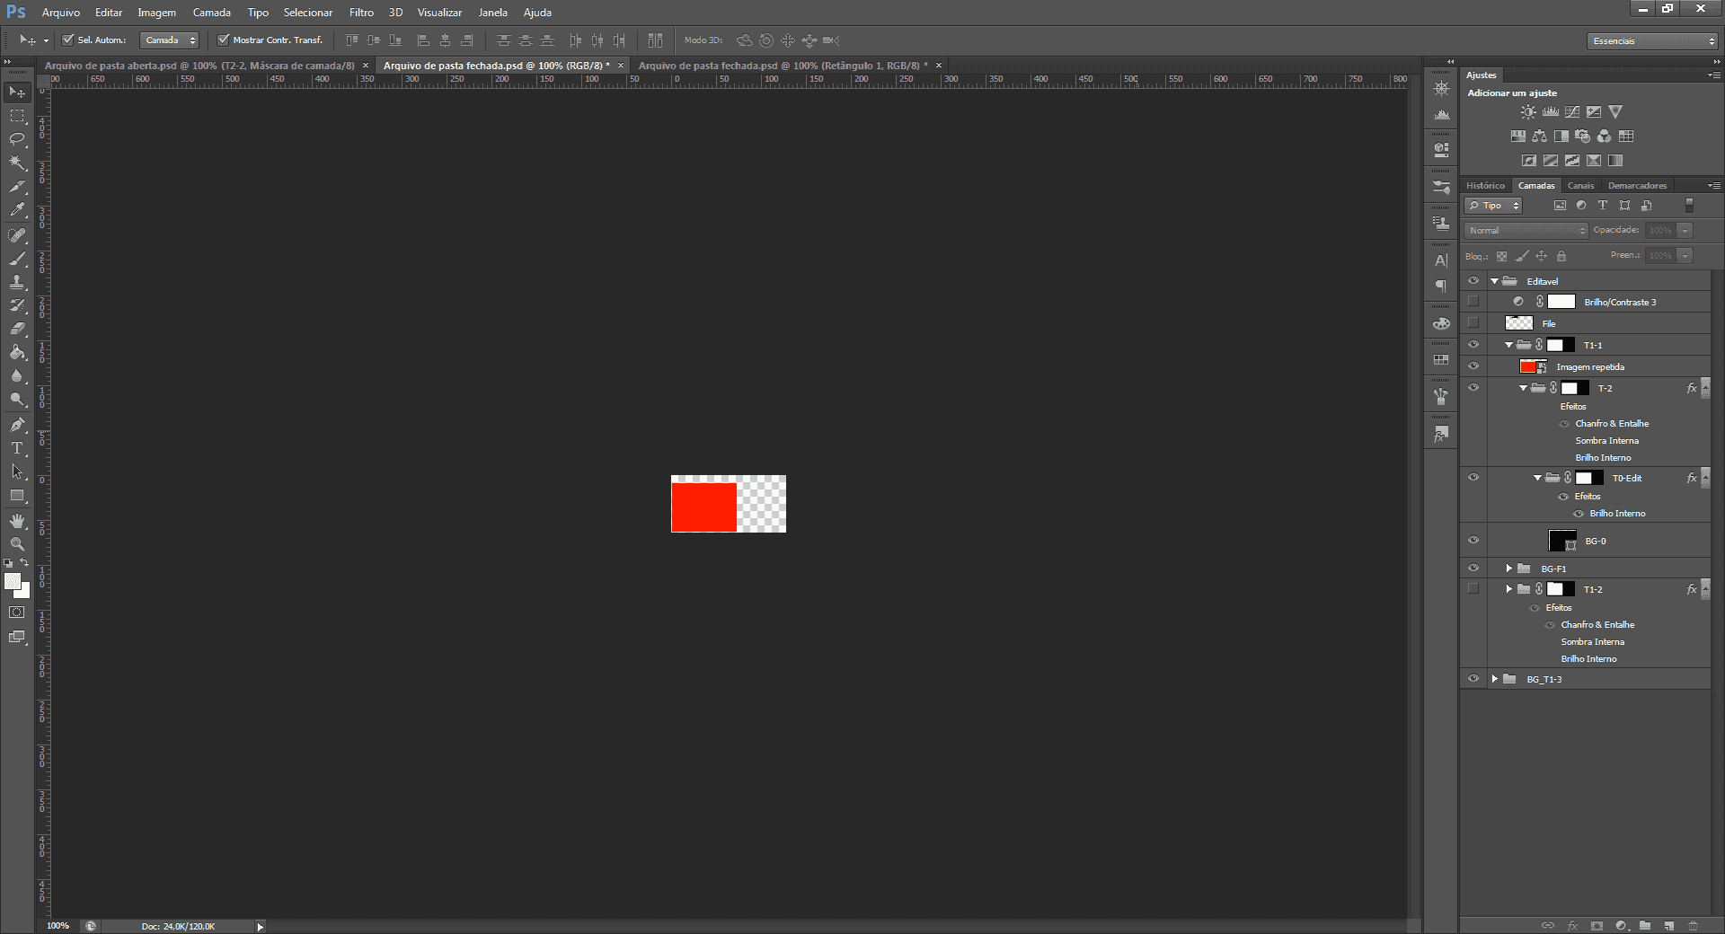Click the foreground color swatch

point(12,581)
